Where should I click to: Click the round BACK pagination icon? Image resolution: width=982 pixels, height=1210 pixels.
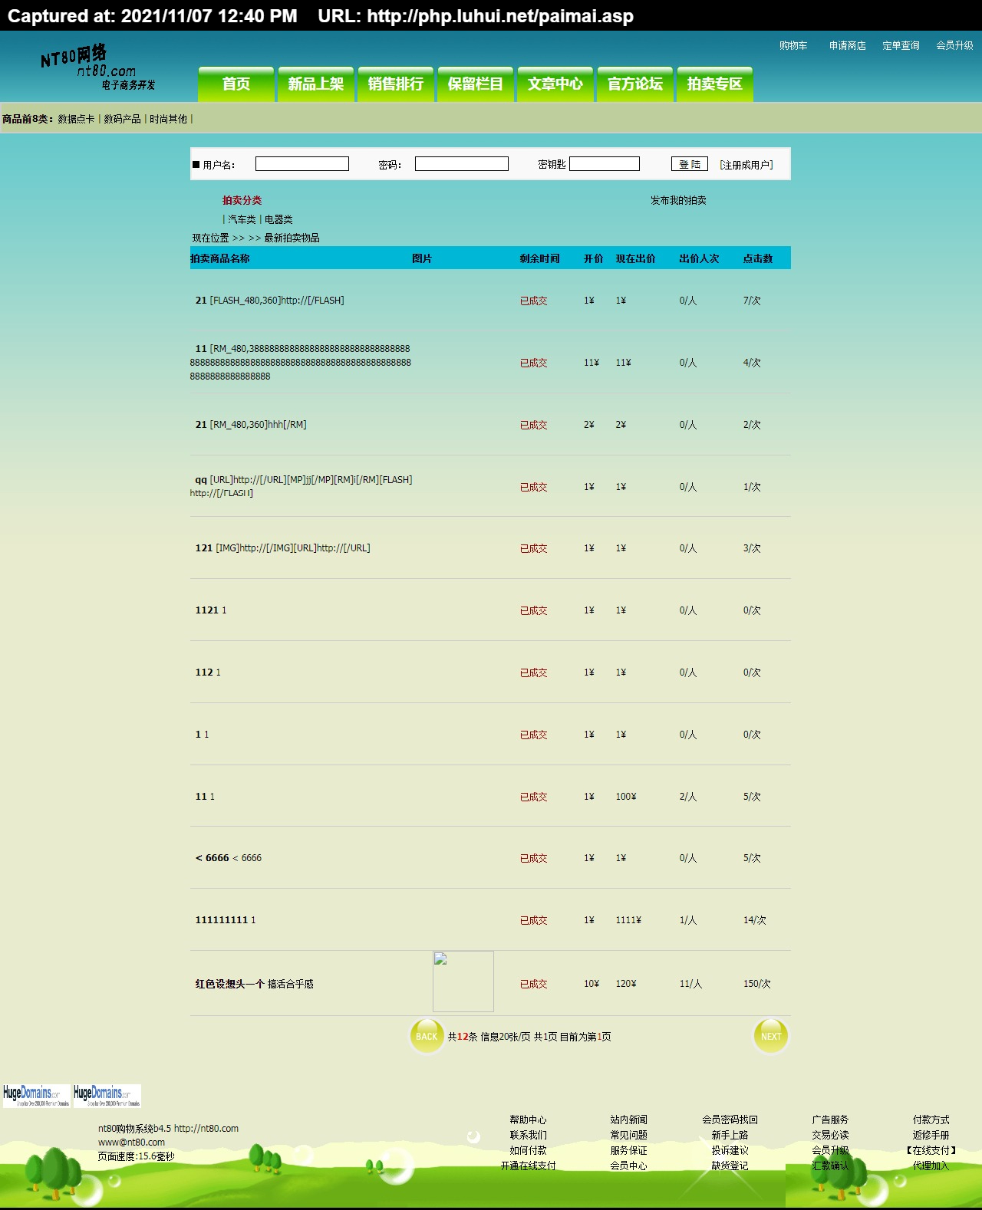point(427,1036)
